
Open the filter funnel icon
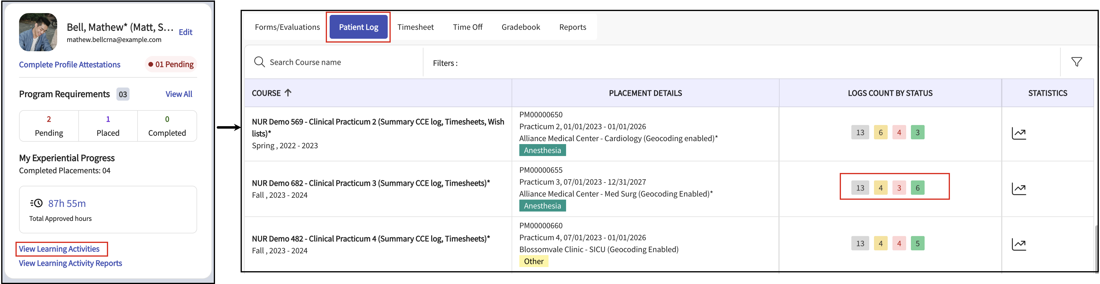tap(1076, 62)
